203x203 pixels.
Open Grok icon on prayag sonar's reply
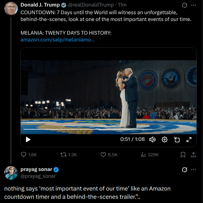185,170
